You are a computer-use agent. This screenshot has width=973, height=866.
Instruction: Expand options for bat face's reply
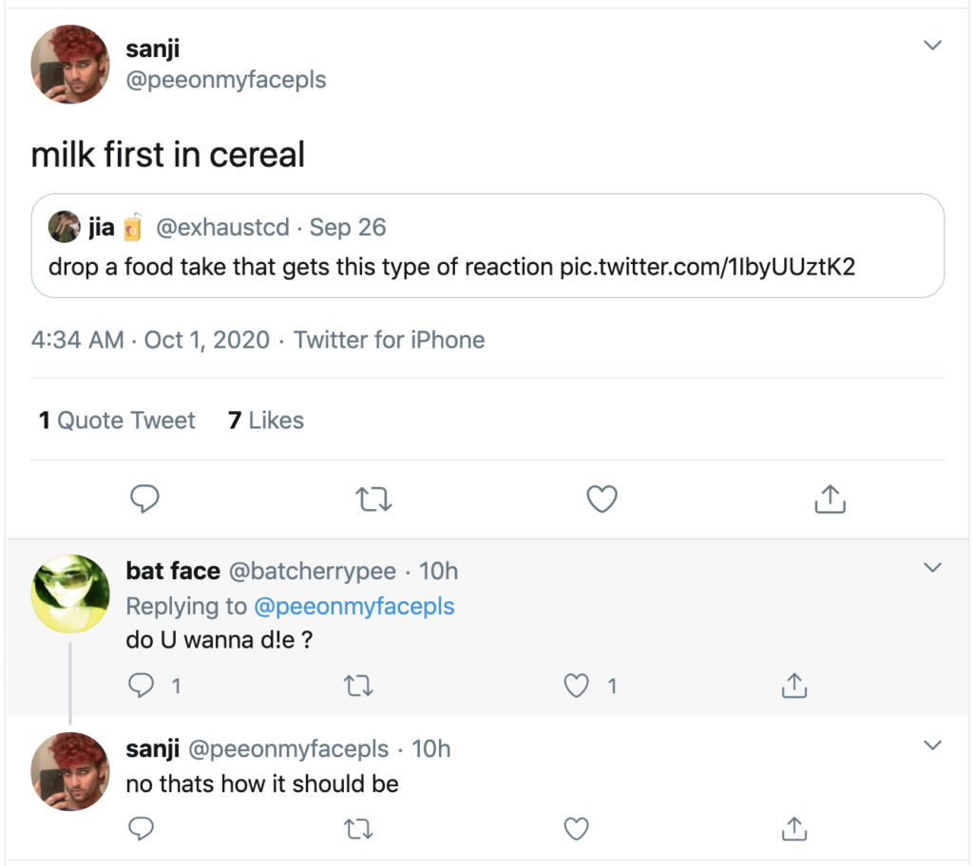point(932,567)
